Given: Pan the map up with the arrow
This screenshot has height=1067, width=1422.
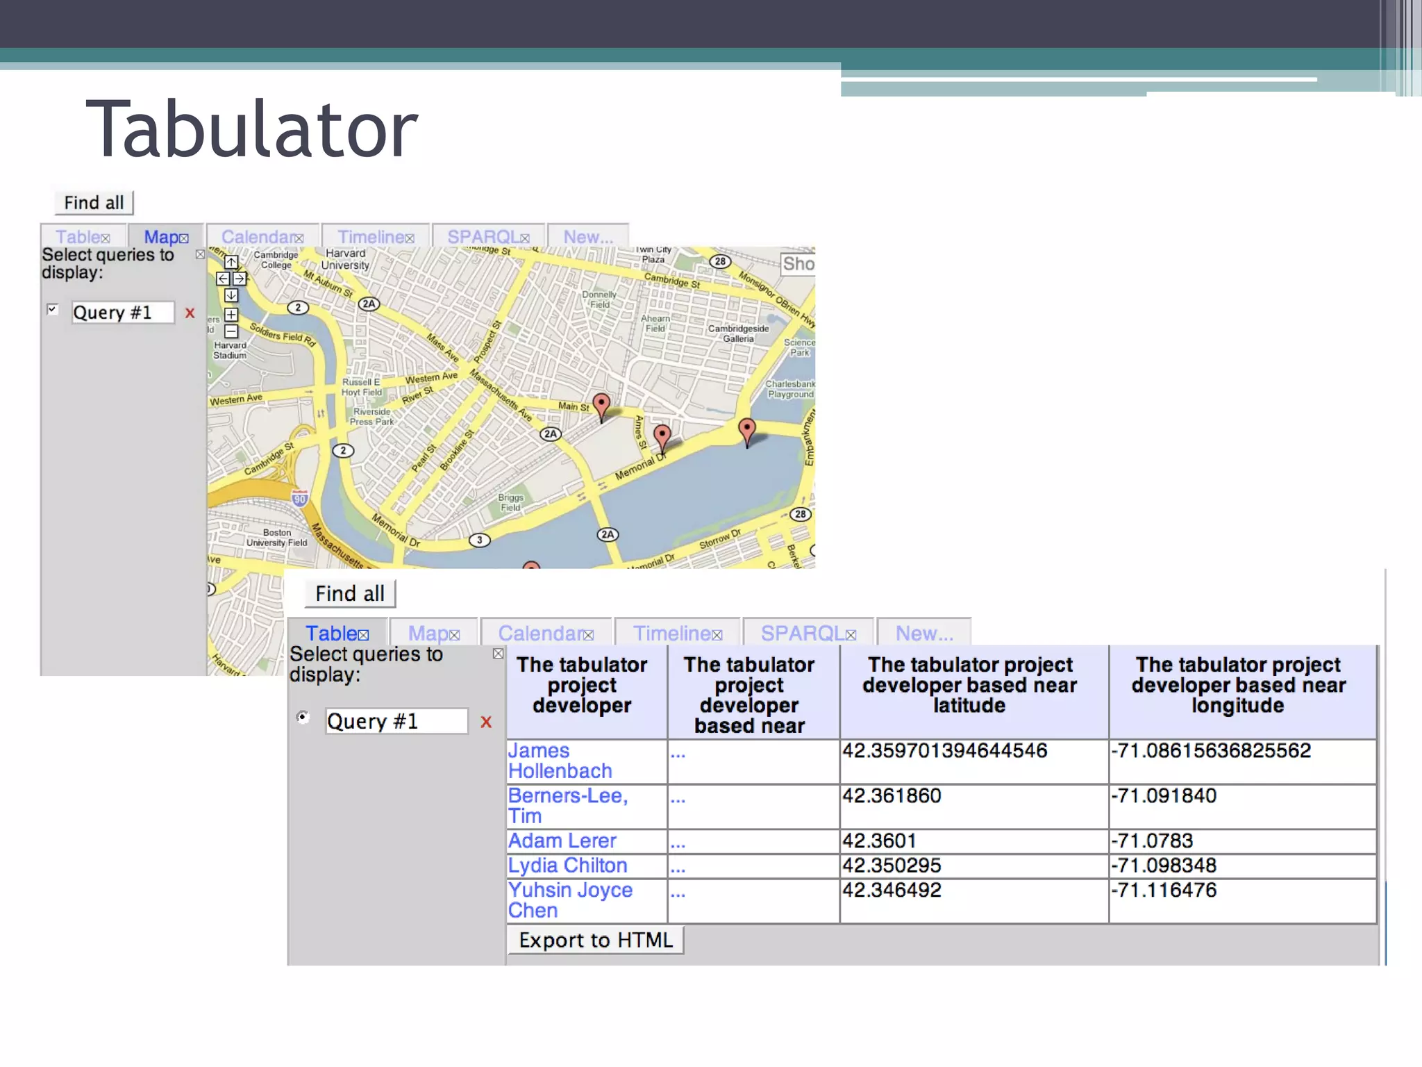Looking at the screenshot, I should (231, 262).
